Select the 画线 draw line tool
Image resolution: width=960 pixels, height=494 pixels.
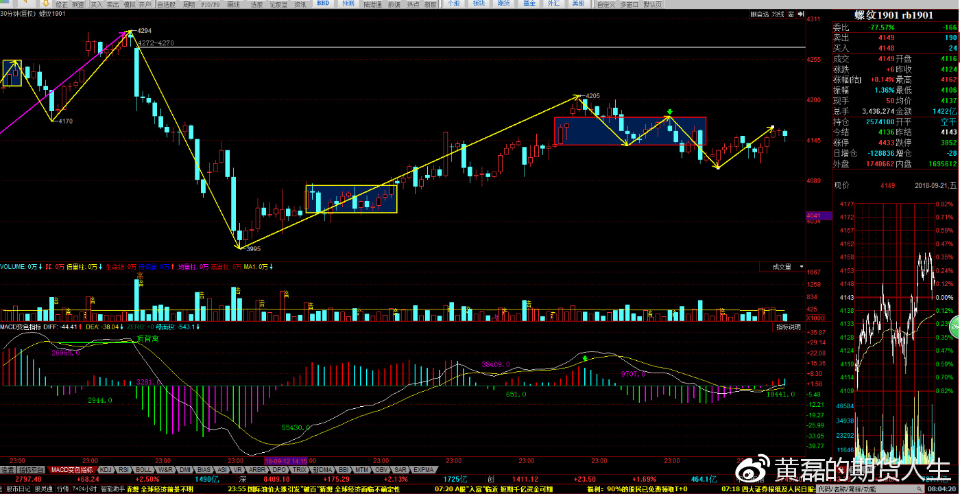(233, 4)
